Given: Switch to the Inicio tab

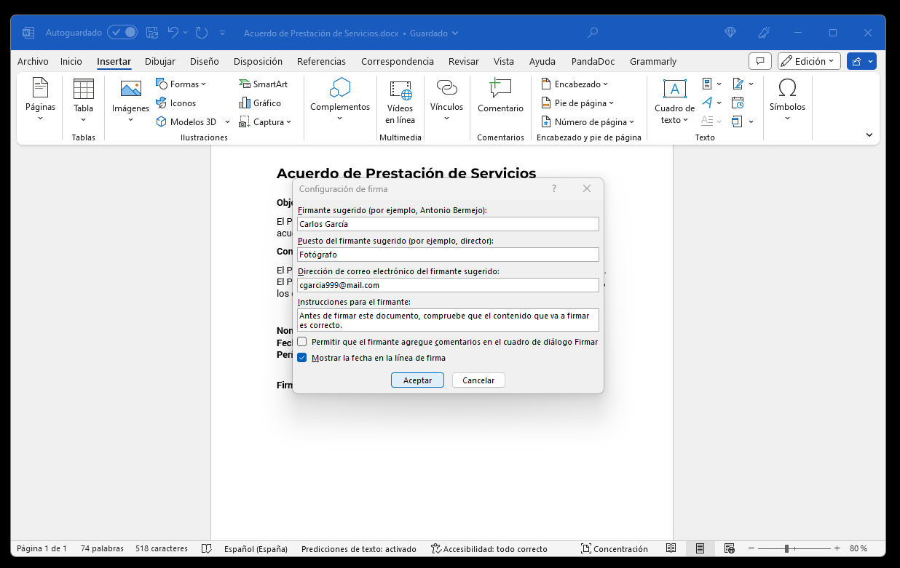Looking at the screenshot, I should [x=71, y=61].
